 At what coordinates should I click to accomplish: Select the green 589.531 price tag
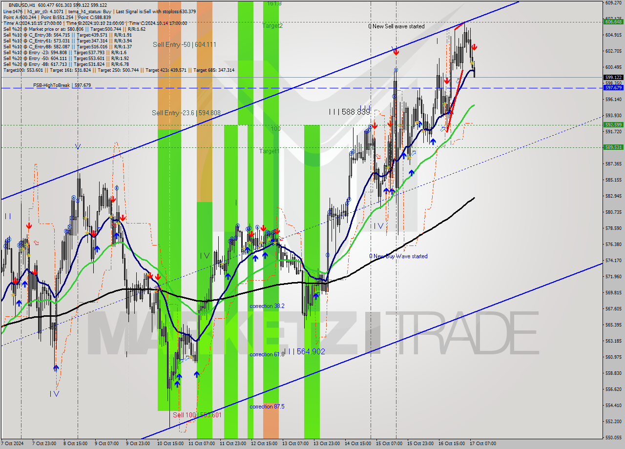613,147
